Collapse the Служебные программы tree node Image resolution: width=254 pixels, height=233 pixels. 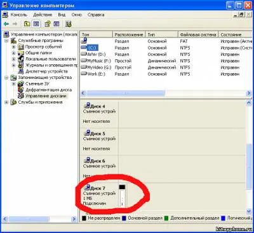[6, 41]
